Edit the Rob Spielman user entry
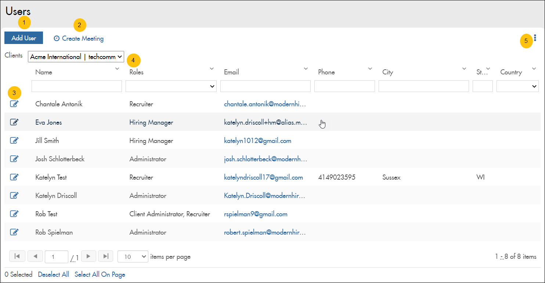545x283 pixels. [x=14, y=232]
